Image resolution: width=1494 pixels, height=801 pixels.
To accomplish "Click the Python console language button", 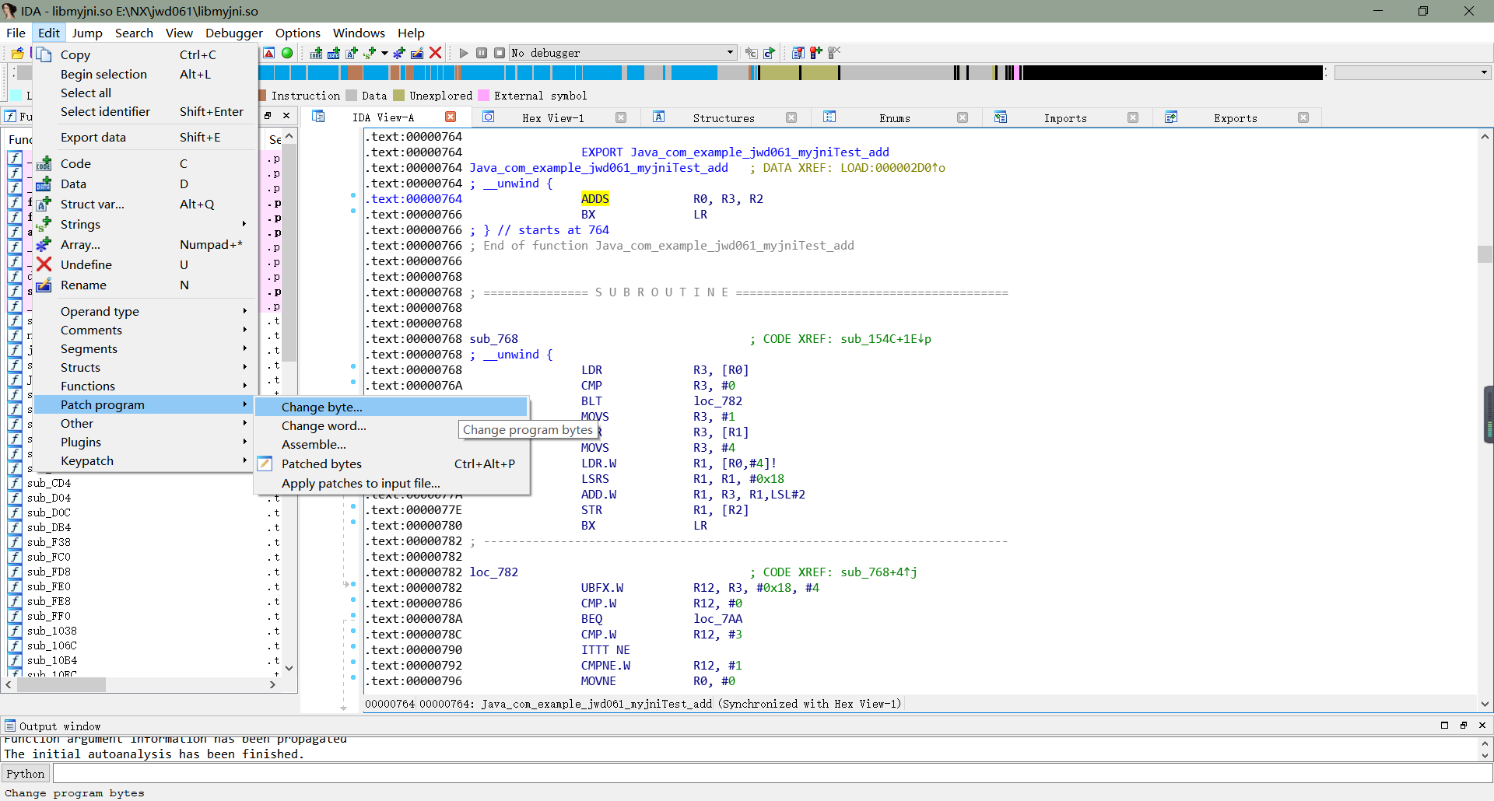I will 26,774.
